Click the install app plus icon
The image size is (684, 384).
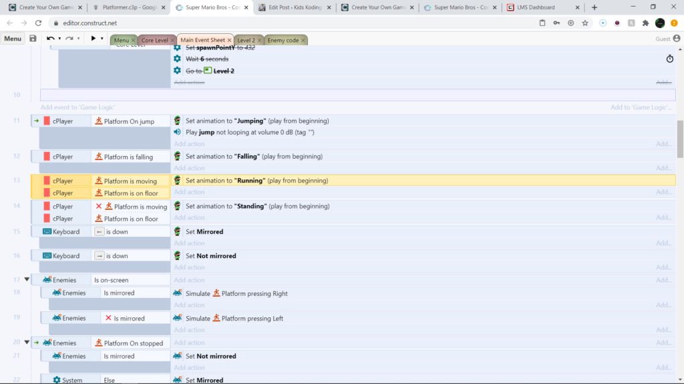[570, 23]
